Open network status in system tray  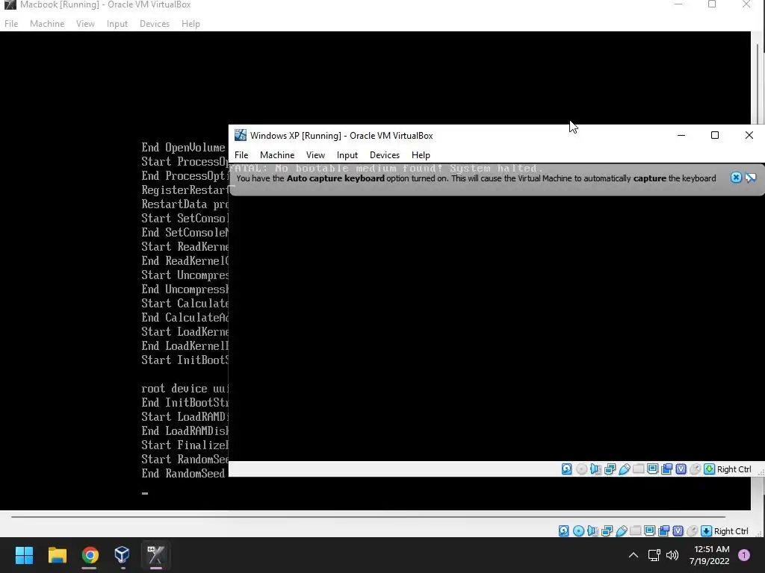pos(654,555)
